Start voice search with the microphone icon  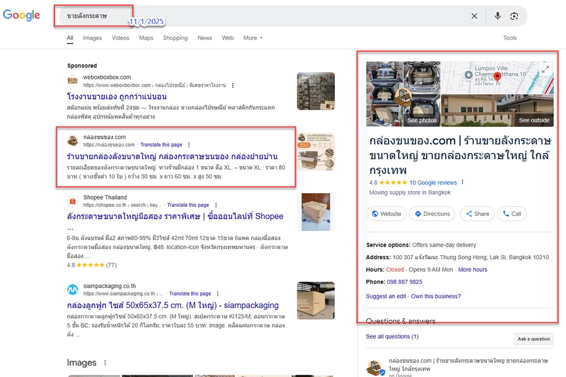498,16
